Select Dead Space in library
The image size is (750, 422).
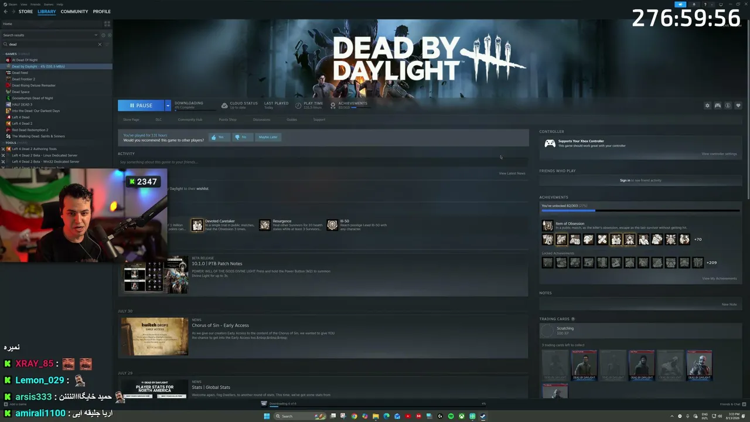pyautogui.click(x=21, y=92)
